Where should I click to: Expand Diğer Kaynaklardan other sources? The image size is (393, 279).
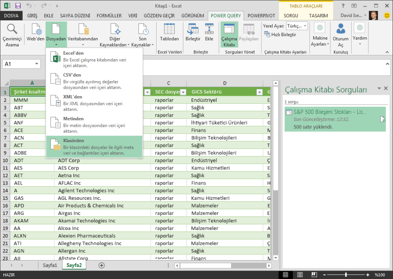[114, 35]
